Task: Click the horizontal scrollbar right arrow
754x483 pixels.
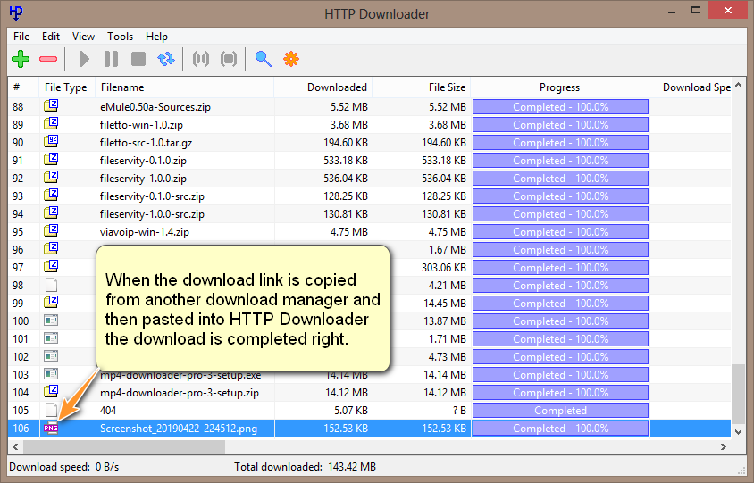Action: click(724, 447)
